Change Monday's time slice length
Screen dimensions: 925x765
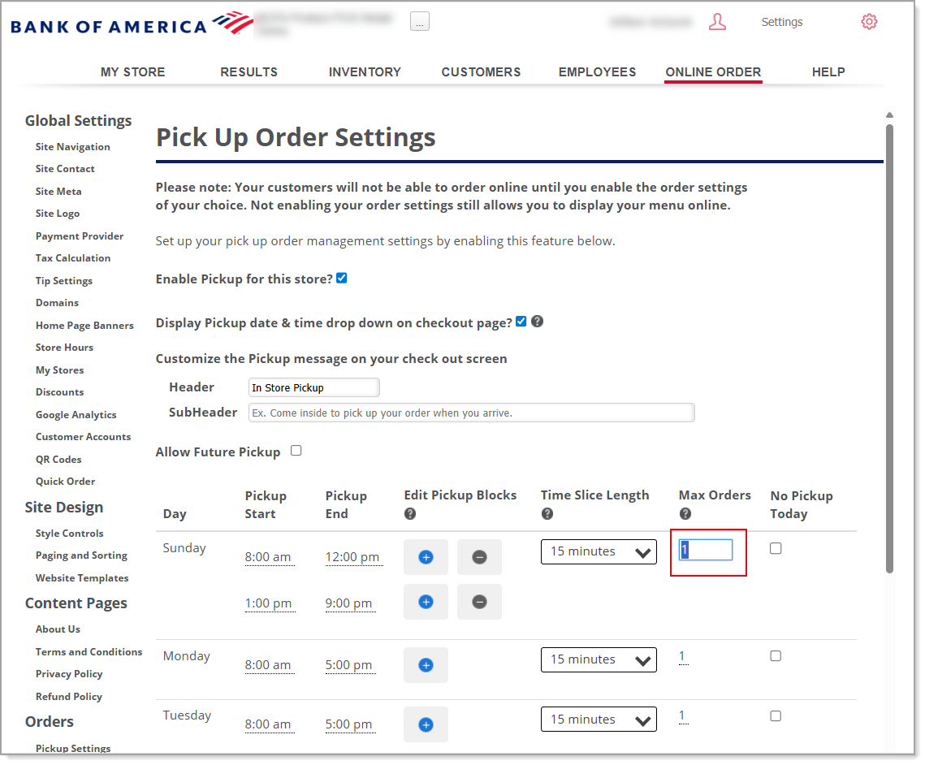(599, 659)
